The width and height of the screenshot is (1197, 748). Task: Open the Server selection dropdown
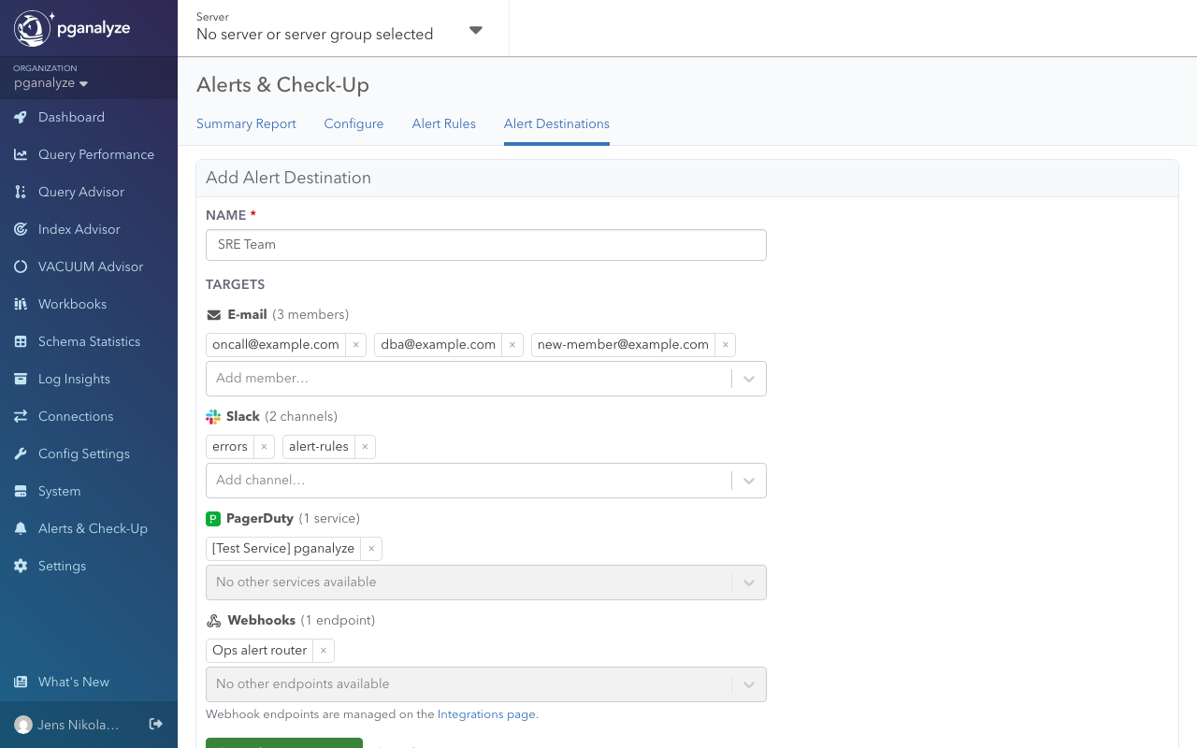(343, 28)
